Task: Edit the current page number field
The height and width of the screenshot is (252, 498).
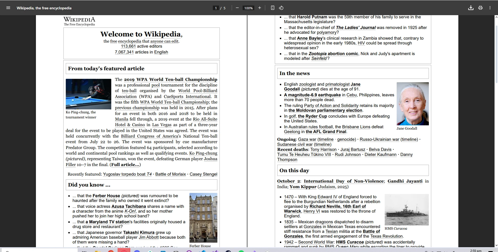Action: 216,8
